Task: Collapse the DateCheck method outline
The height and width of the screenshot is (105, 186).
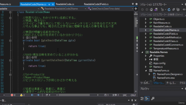Action: tap(10, 41)
